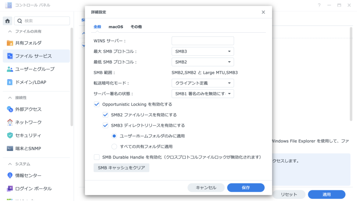357x201 pixels.
Task: Focus the 検索 search field
Action: coord(42,21)
